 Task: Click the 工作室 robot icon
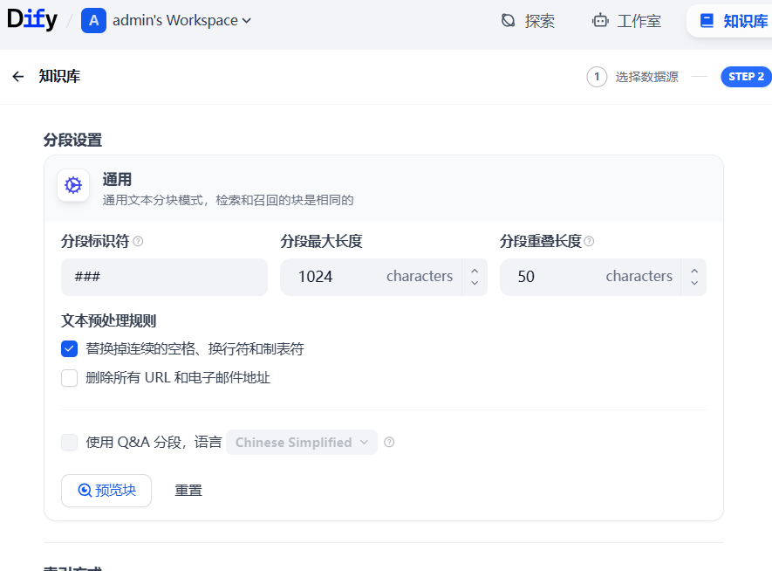(x=599, y=20)
